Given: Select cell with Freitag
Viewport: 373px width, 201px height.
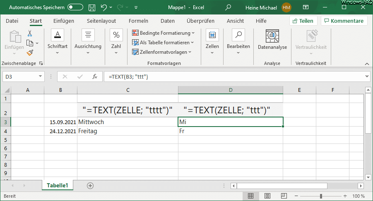Looking at the screenshot, I should click(128, 131).
